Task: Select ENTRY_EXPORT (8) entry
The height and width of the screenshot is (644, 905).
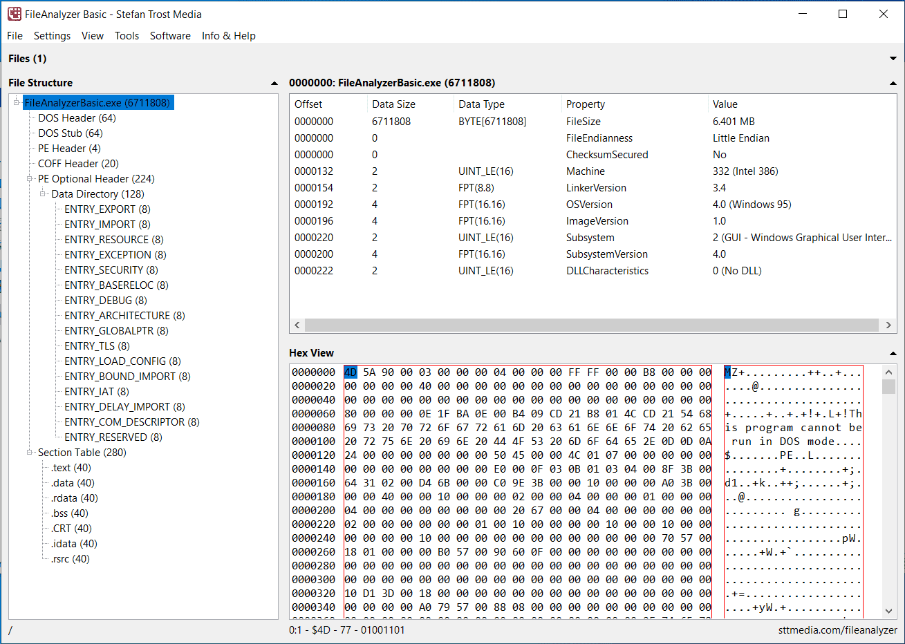Action: click(107, 209)
